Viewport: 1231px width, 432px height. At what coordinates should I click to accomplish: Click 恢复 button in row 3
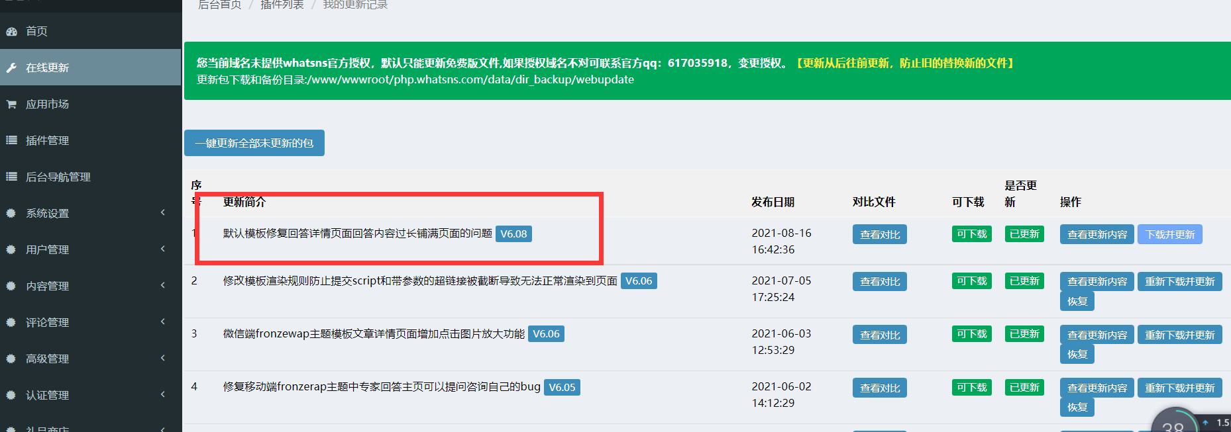click(x=1077, y=354)
